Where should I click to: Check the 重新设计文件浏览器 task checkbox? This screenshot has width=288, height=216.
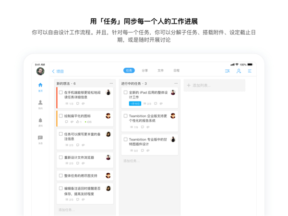[x=61, y=157]
